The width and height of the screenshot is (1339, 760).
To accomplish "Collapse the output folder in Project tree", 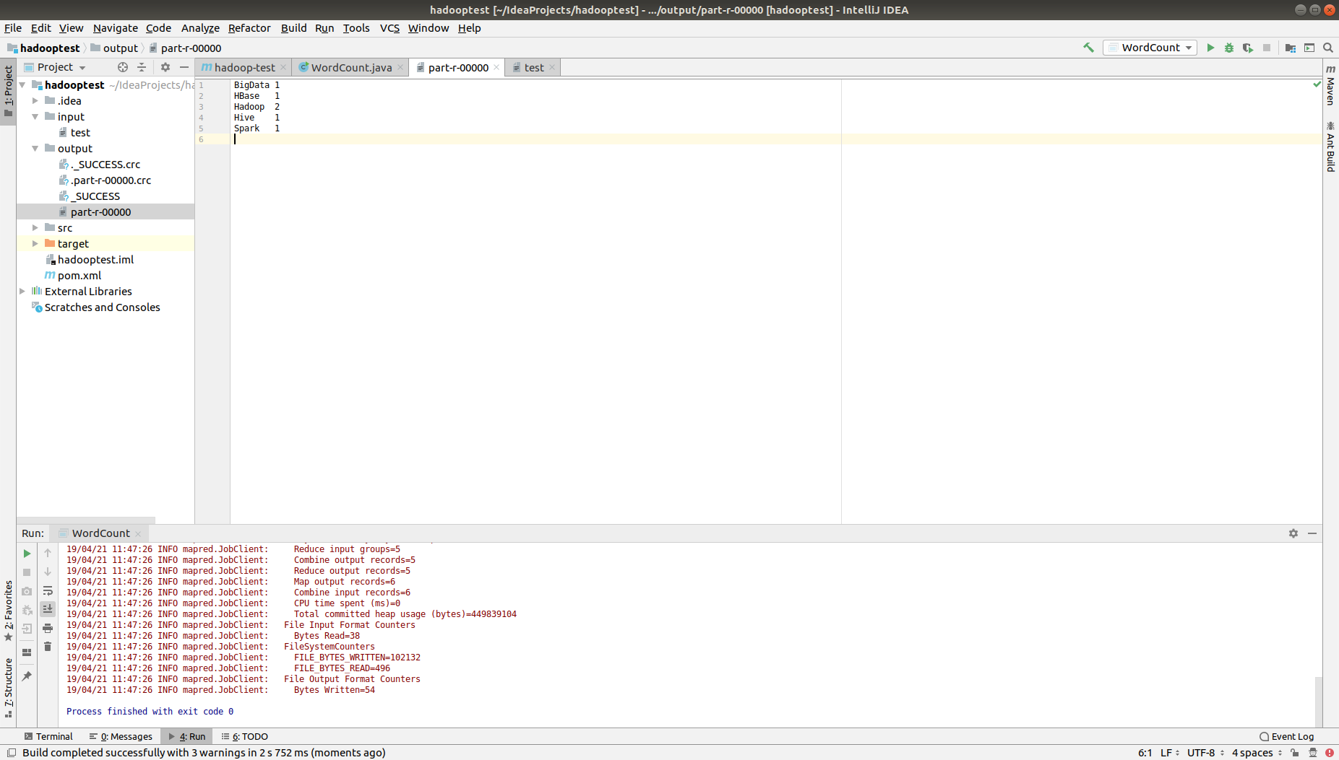I will click(35, 148).
